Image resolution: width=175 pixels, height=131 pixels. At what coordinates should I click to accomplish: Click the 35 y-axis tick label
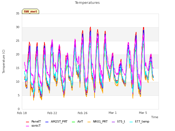click(x=17, y=13)
